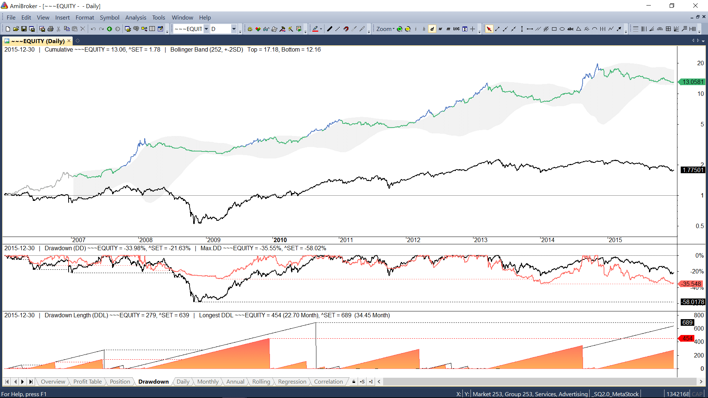The image size is (708, 398).
Task: Switch to the Monthly sheet tab
Action: (208, 381)
